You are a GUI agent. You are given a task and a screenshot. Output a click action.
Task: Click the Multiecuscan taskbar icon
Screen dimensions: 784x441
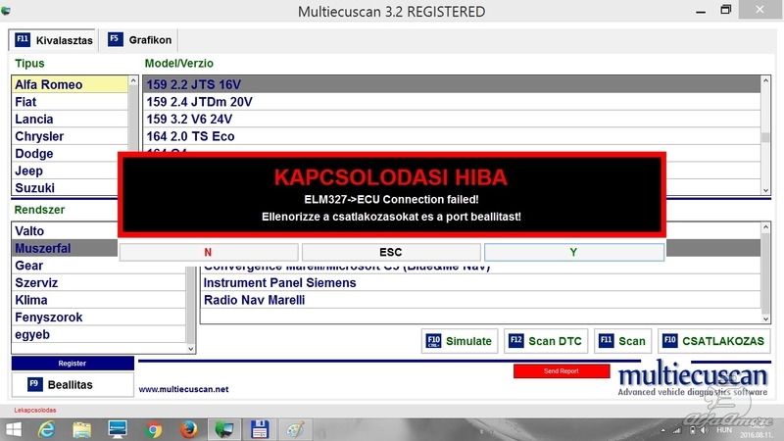click(x=224, y=429)
